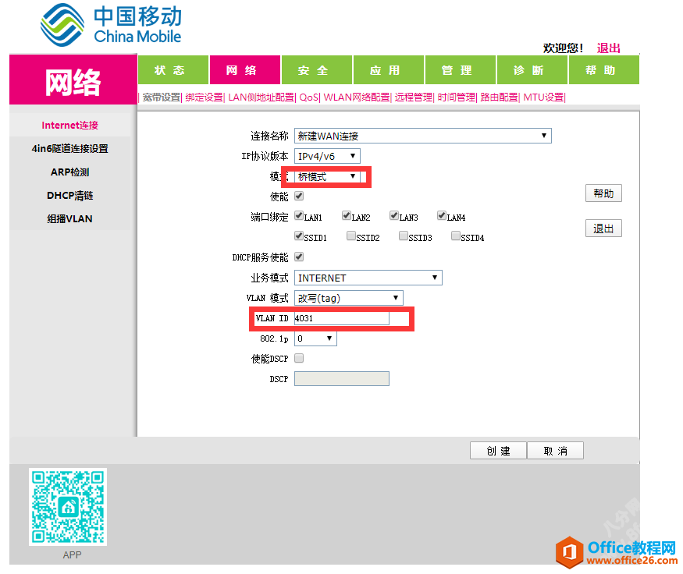The height and width of the screenshot is (574, 683).
Task: Switch to the 网络 tab
Action: 245,69
